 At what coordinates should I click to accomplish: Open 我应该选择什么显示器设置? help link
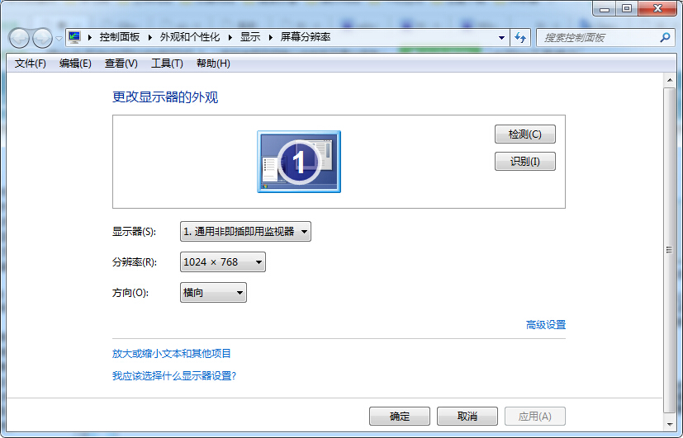coord(173,376)
